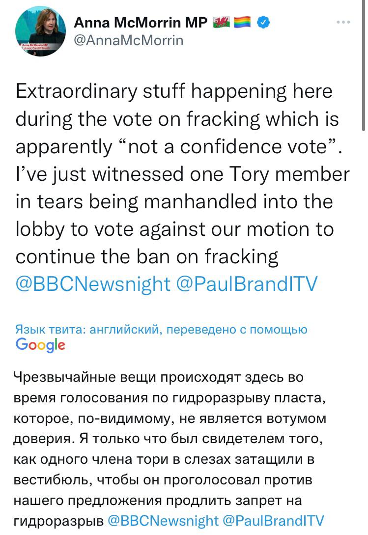The height and width of the screenshot is (535, 368).
Task: Open the @AnnaMcMorrin handle link
Action: (x=129, y=40)
